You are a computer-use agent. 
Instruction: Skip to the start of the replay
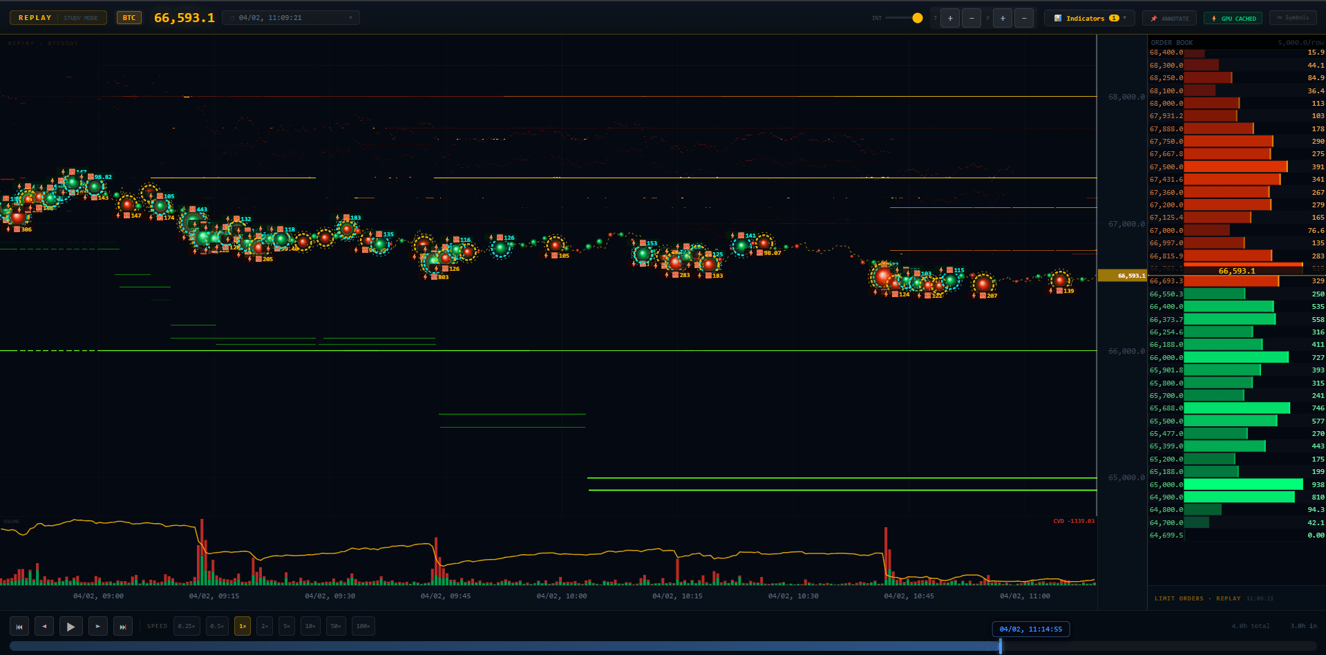[x=19, y=626]
